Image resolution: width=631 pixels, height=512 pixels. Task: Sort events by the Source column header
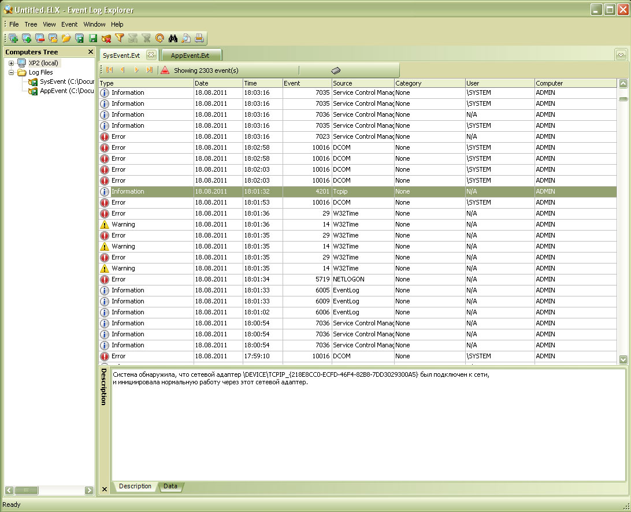pyautogui.click(x=362, y=83)
